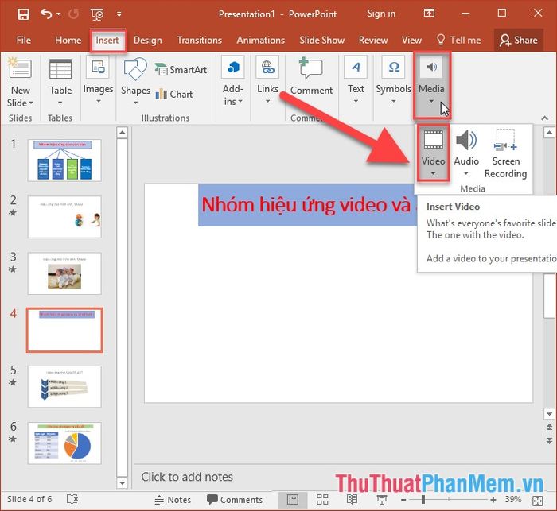Start slideshow from beginning icon

click(97, 14)
